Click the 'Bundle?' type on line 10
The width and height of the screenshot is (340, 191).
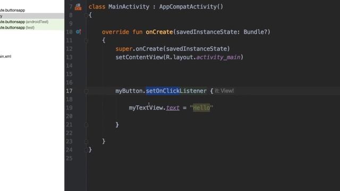[255, 32]
